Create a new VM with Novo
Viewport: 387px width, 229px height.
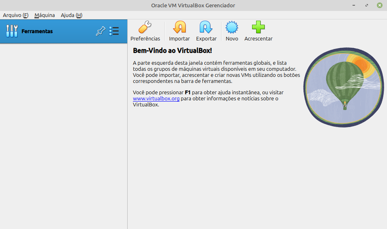(232, 28)
